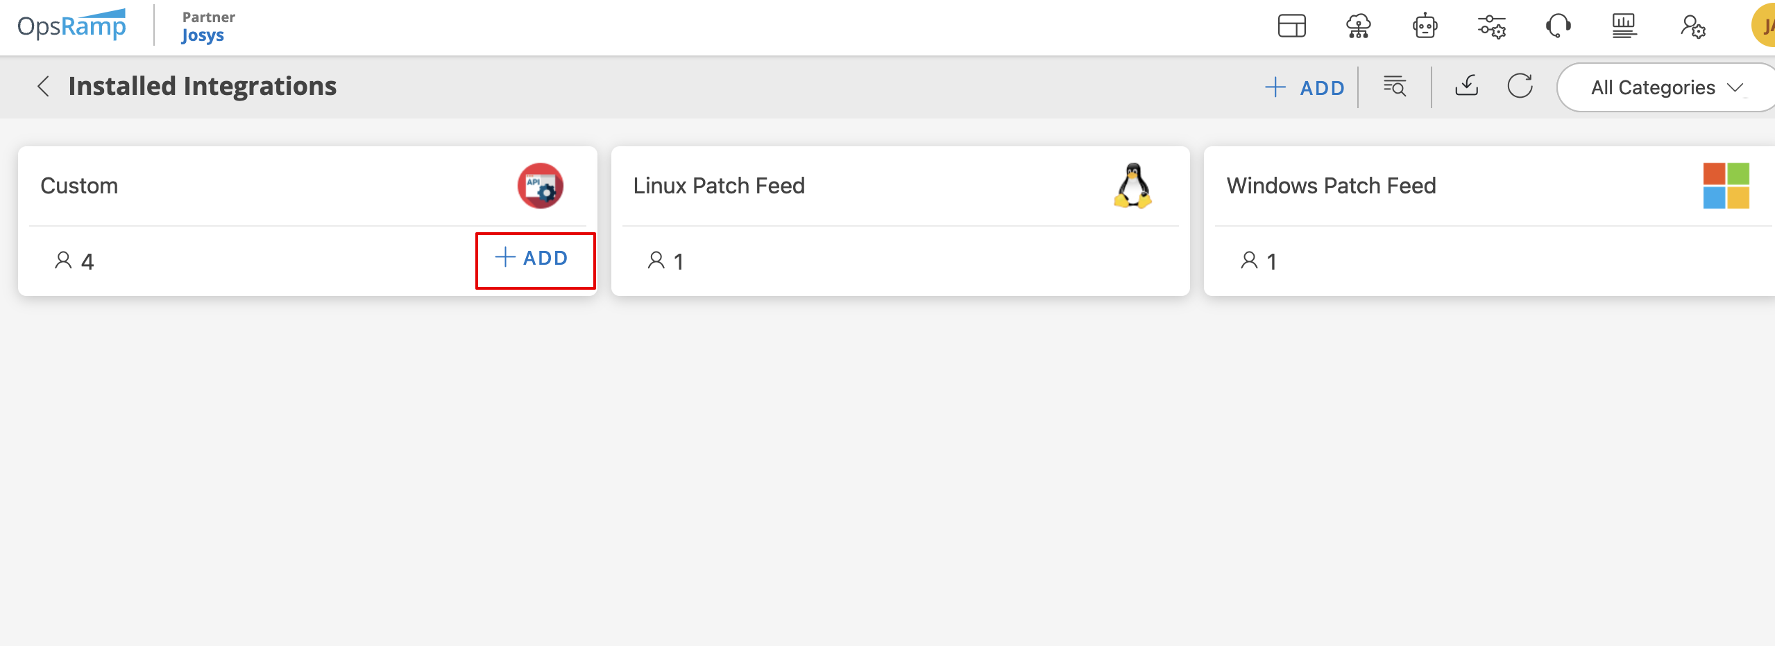The width and height of the screenshot is (1775, 646).
Task: Go back using the left chevron
Action: [x=43, y=87]
